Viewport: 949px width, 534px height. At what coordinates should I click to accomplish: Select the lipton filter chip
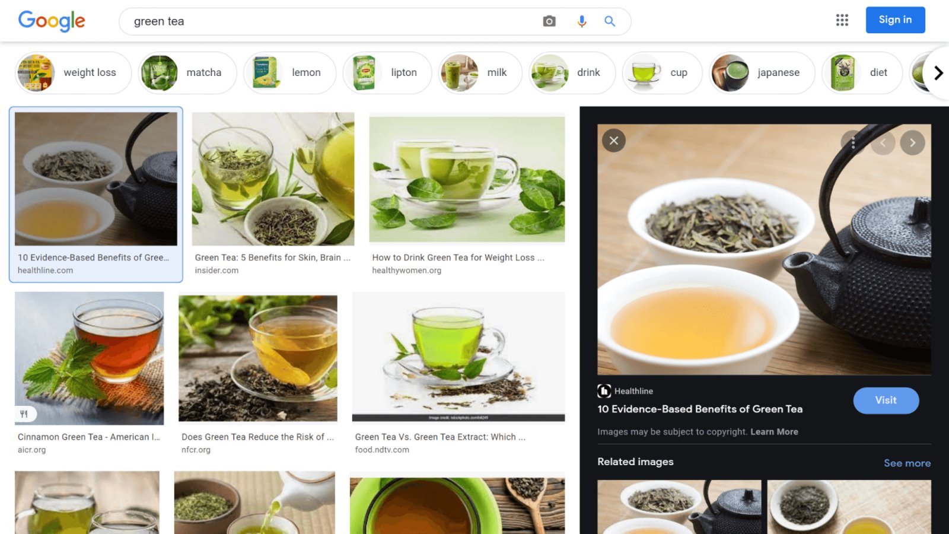[x=387, y=72]
